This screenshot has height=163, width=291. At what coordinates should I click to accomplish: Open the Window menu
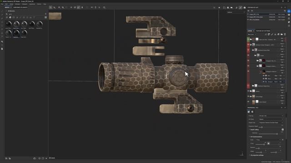pyautogui.click(x=18, y=4)
